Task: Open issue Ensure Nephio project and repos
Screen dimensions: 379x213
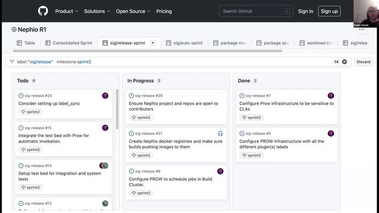Action: [x=174, y=106]
